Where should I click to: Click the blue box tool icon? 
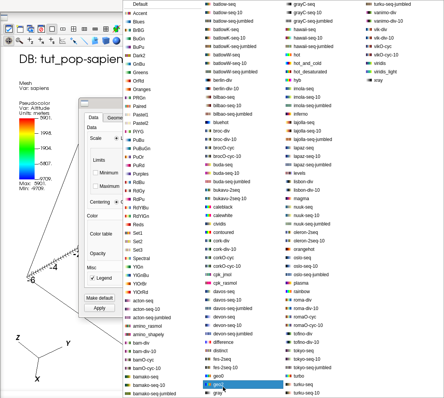pyautogui.click(x=106, y=41)
